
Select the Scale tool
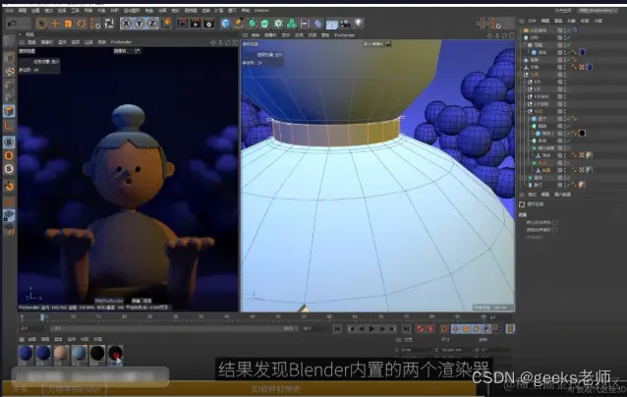pyautogui.click(x=68, y=24)
